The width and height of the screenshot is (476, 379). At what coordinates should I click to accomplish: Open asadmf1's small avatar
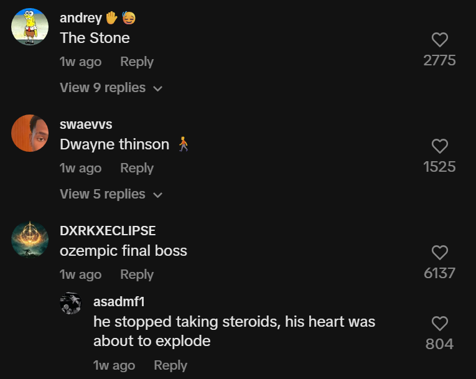pos(71,303)
